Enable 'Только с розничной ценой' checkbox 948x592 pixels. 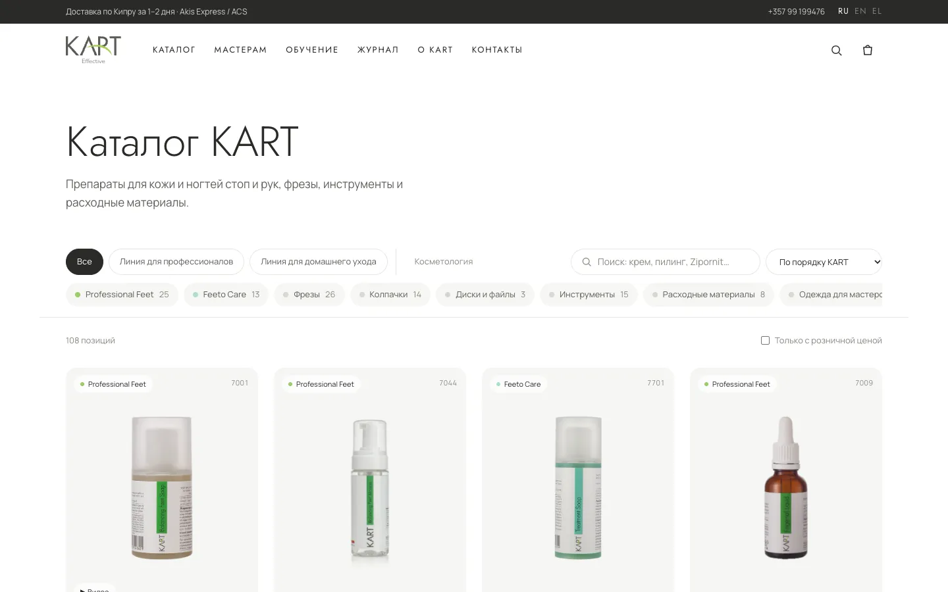click(765, 340)
